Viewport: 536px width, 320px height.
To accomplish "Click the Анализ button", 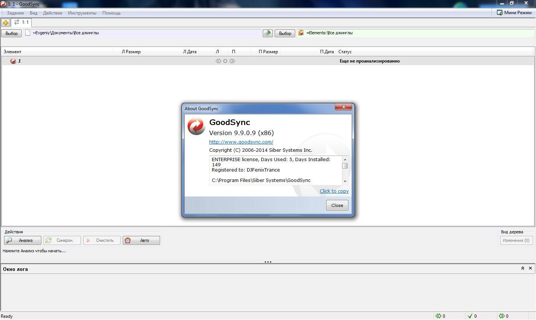I will [23, 240].
